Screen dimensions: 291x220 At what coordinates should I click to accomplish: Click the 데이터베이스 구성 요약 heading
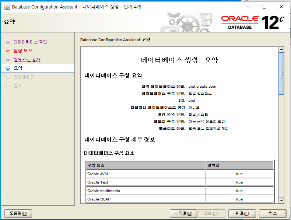[x=113, y=76]
